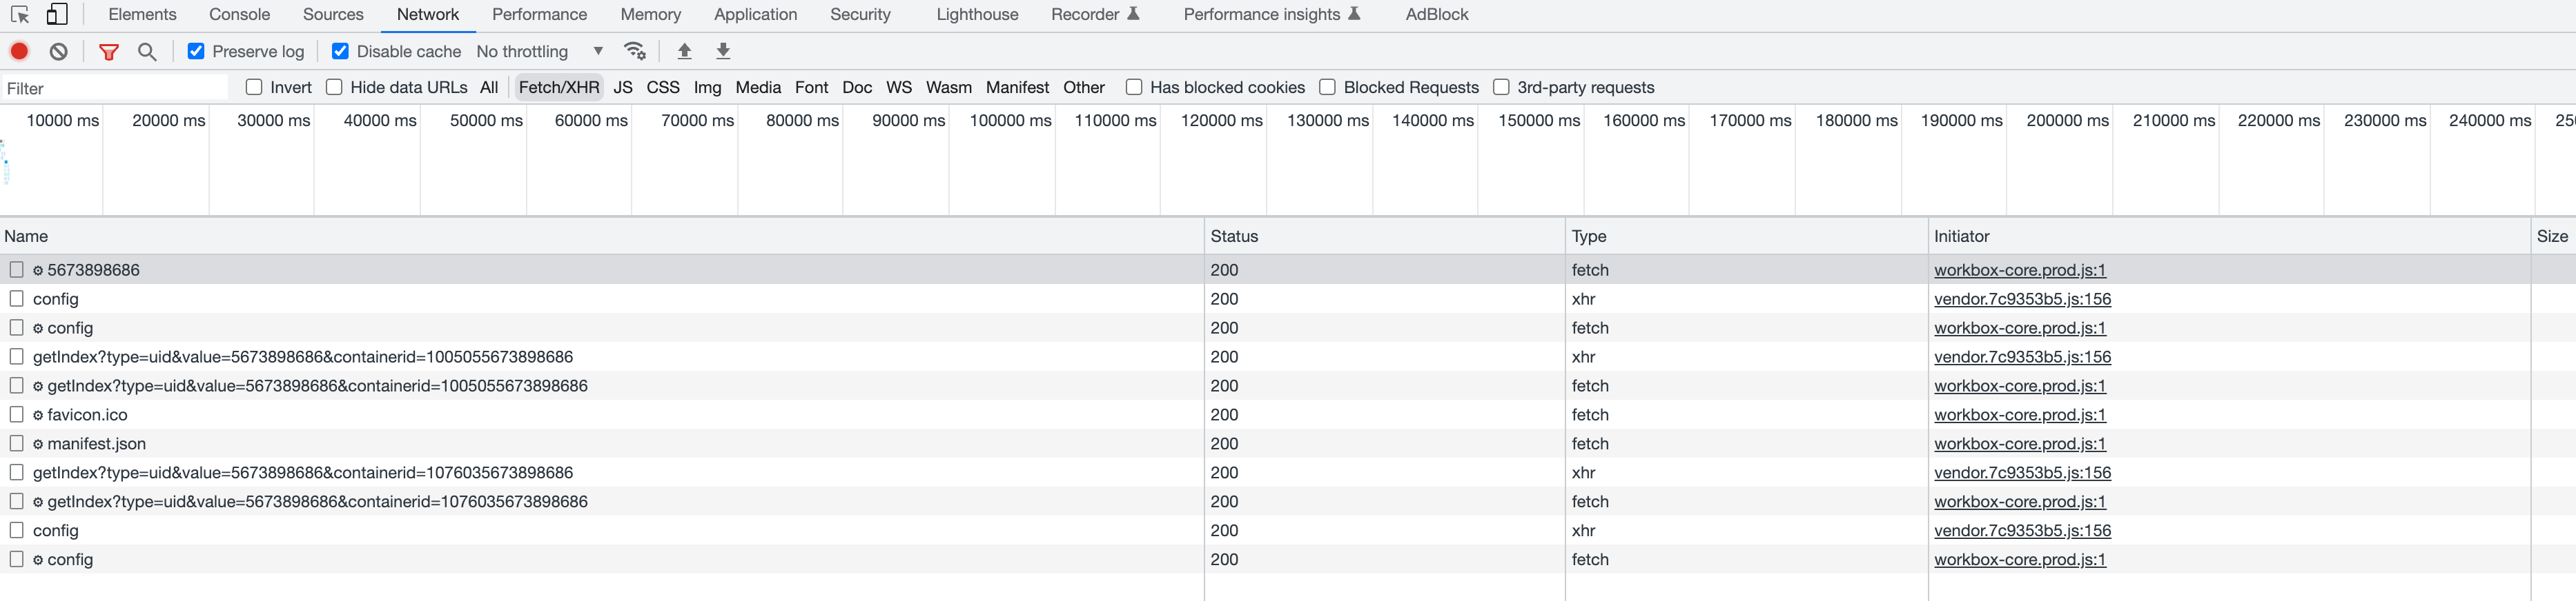The height and width of the screenshot is (601, 2576).
Task: Tick the Has blocked cookies checkbox
Action: 1134,87
